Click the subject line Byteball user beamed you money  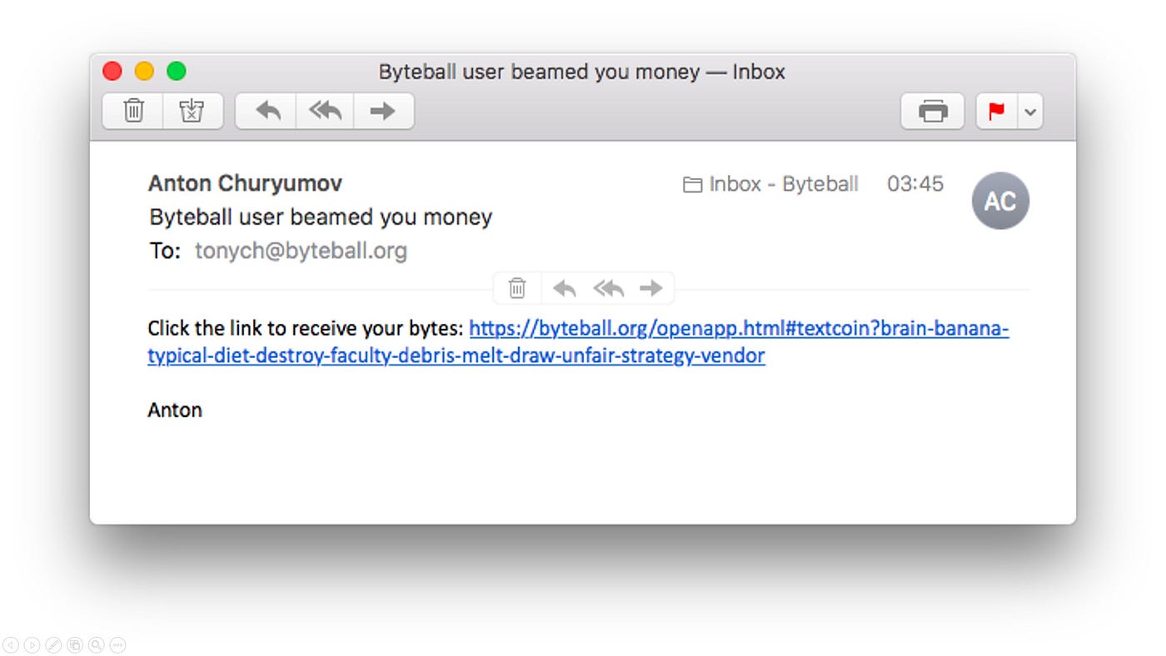coord(321,217)
